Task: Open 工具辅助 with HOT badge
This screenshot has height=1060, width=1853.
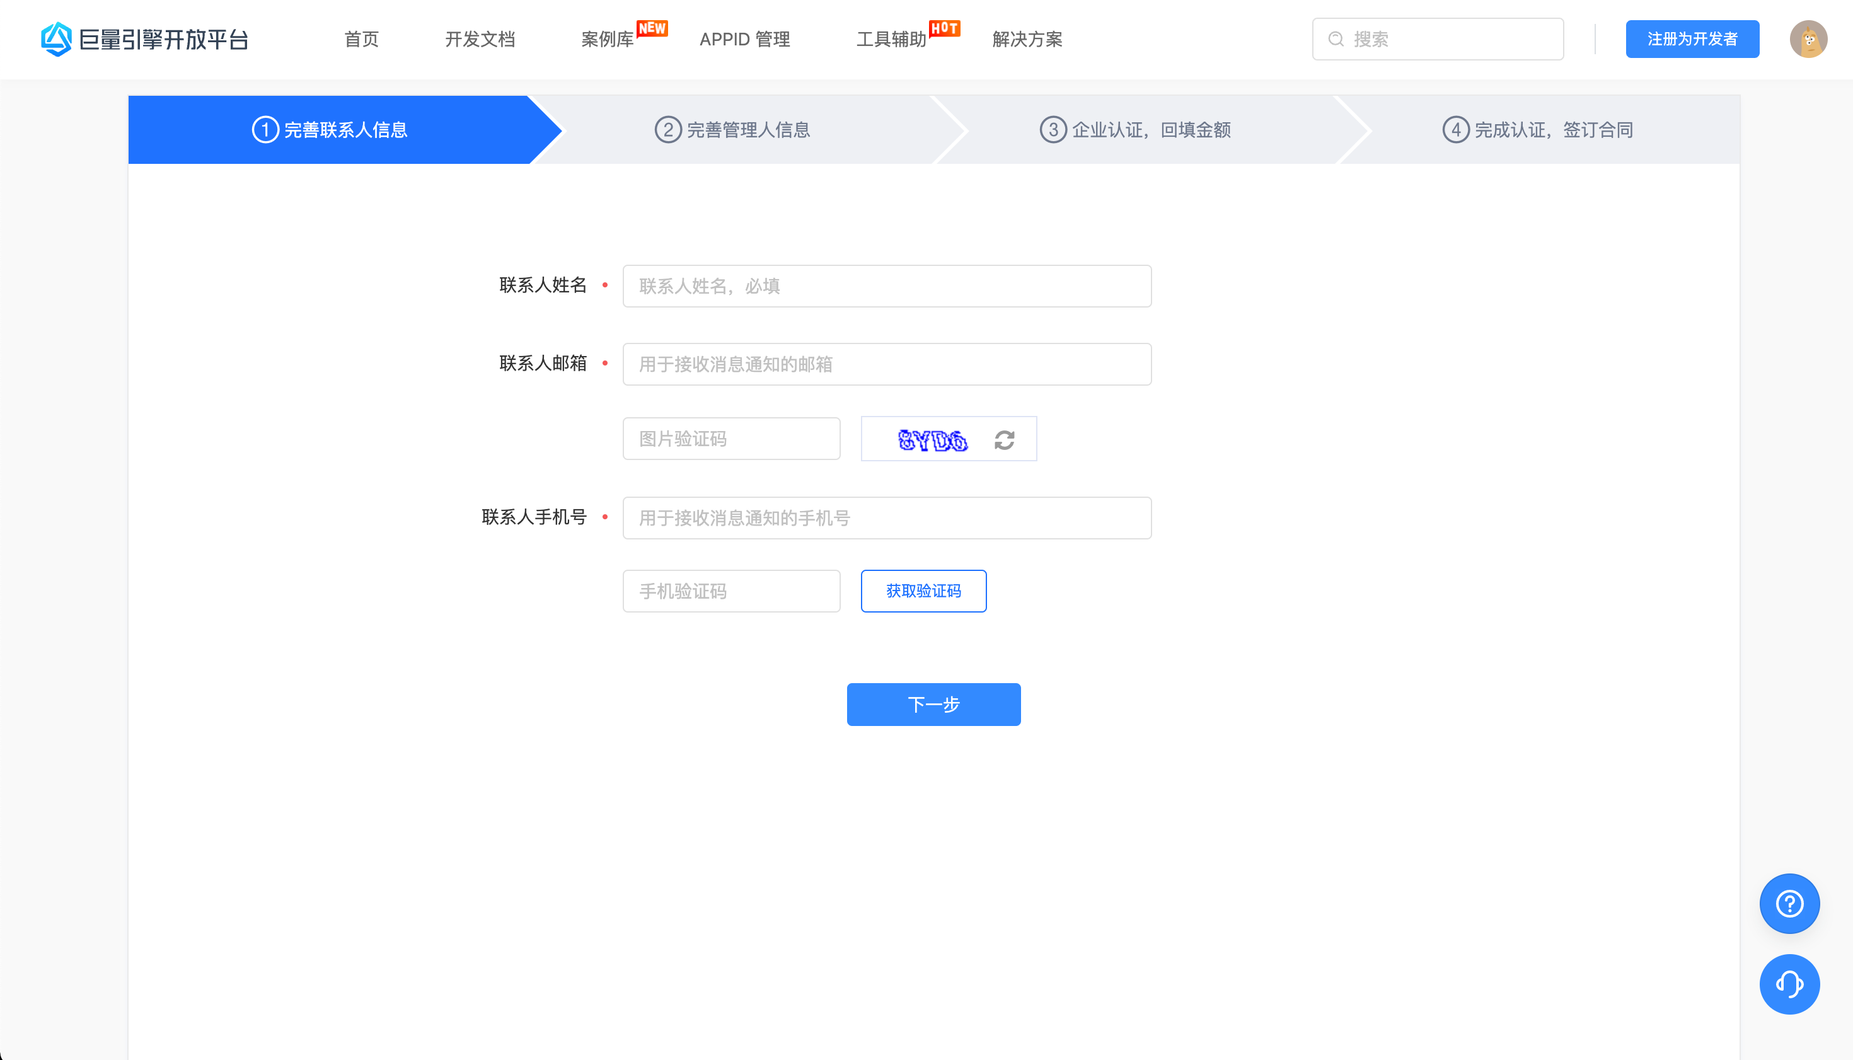Action: (x=891, y=39)
